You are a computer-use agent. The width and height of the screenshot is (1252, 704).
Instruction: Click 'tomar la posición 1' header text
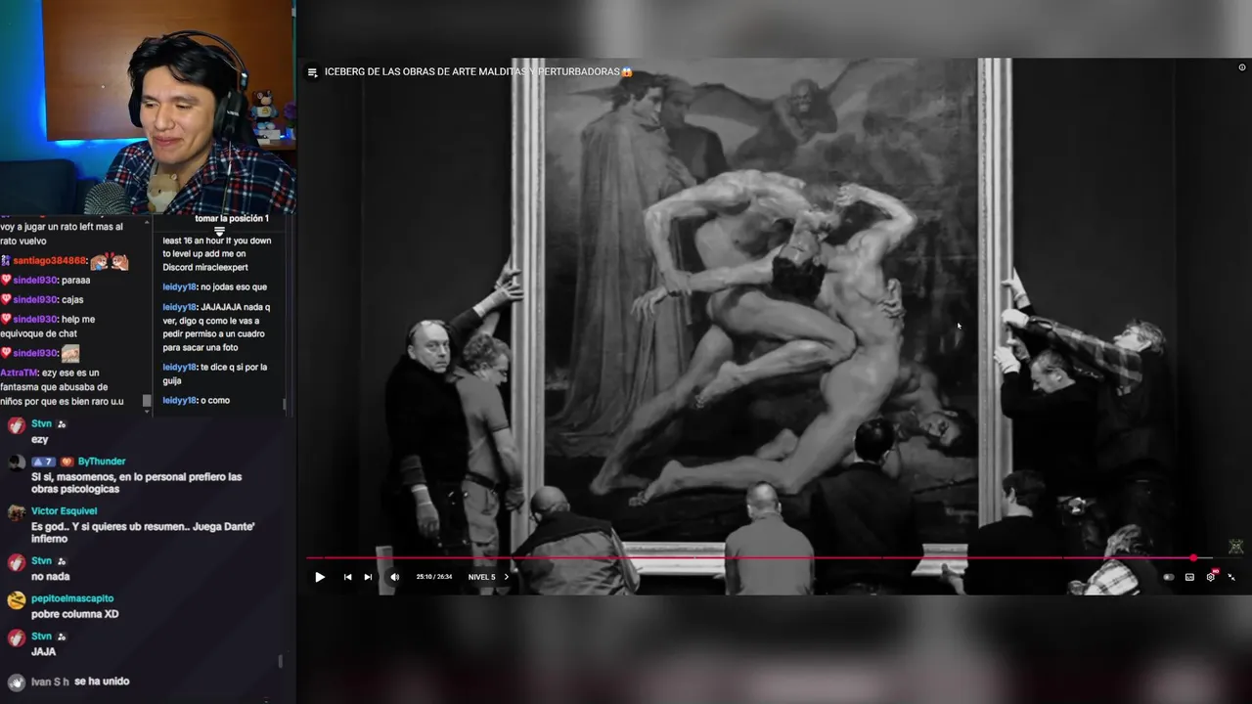pos(231,218)
